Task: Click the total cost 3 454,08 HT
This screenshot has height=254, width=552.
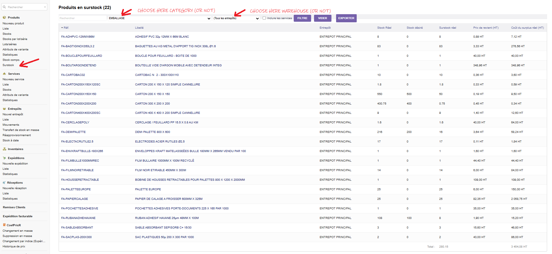Action: coord(519,247)
